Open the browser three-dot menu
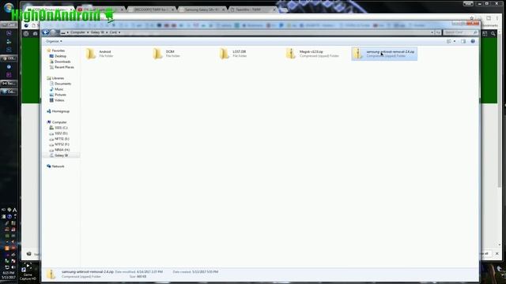Viewport: 506px width, 284px height. [497, 18]
